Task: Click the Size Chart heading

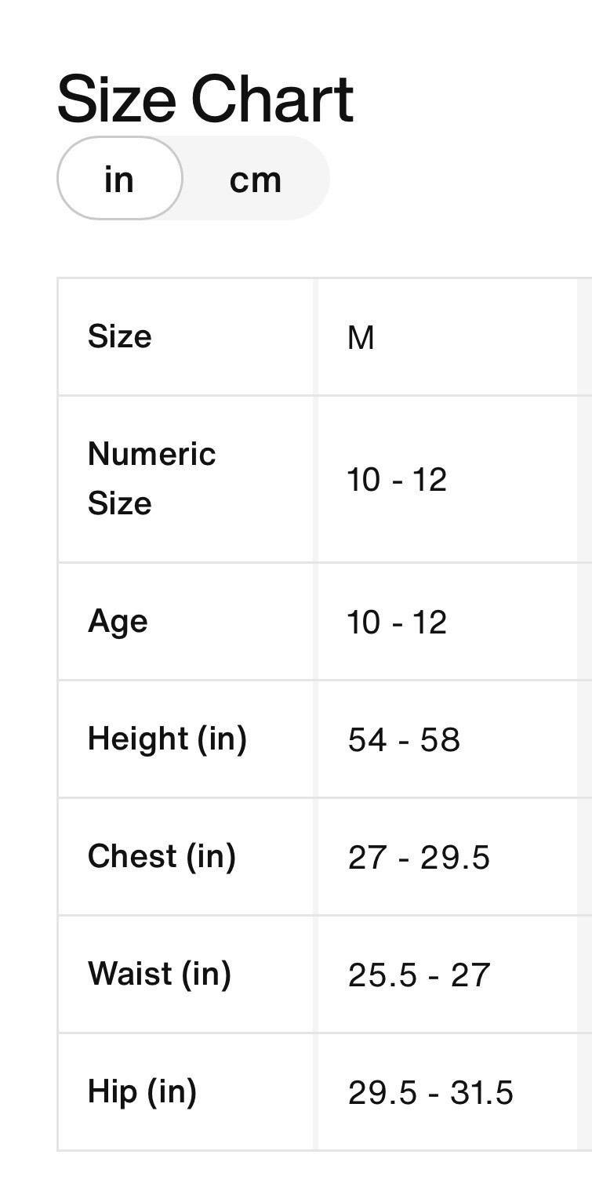Action: pos(205,99)
